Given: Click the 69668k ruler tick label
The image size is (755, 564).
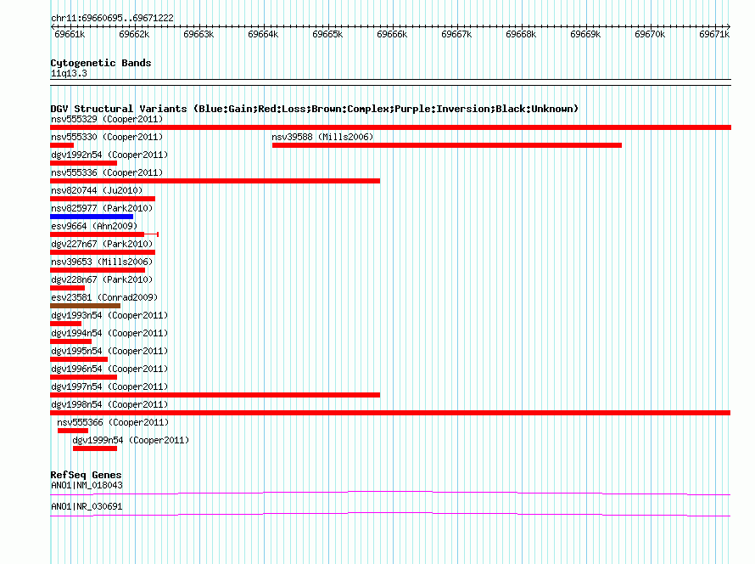Looking at the screenshot, I should pyautogui.click(x=521, y=34).
